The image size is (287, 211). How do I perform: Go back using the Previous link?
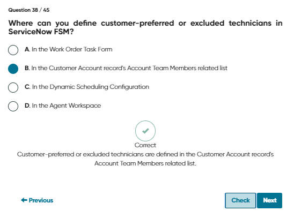click(37, 200)
